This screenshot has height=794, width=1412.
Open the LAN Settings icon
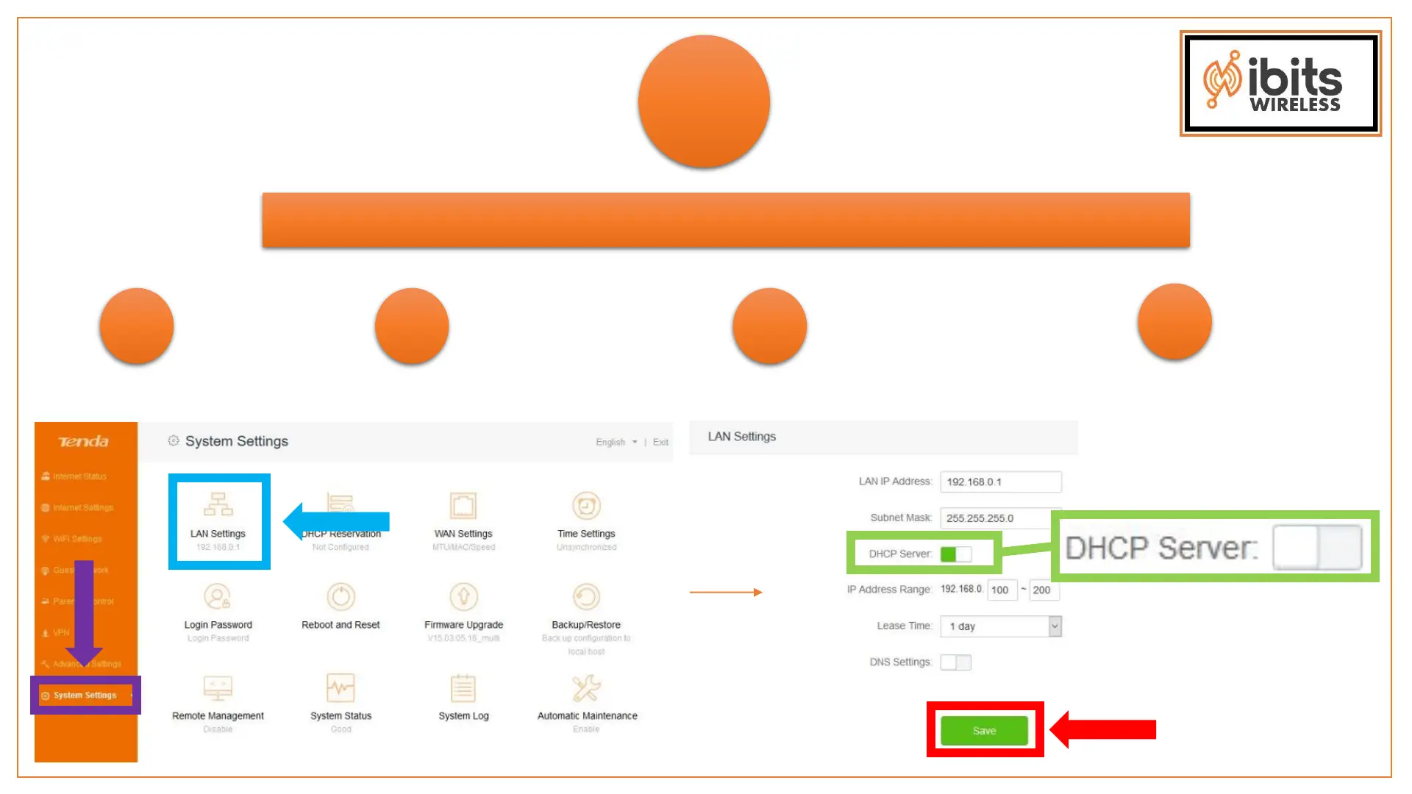218,505
